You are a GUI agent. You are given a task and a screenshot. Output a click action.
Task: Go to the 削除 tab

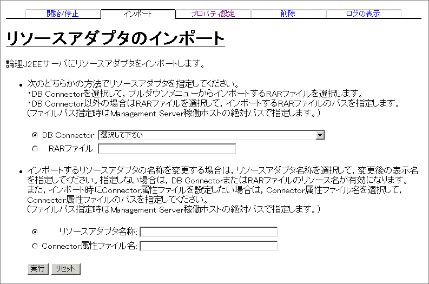[288, 14]
